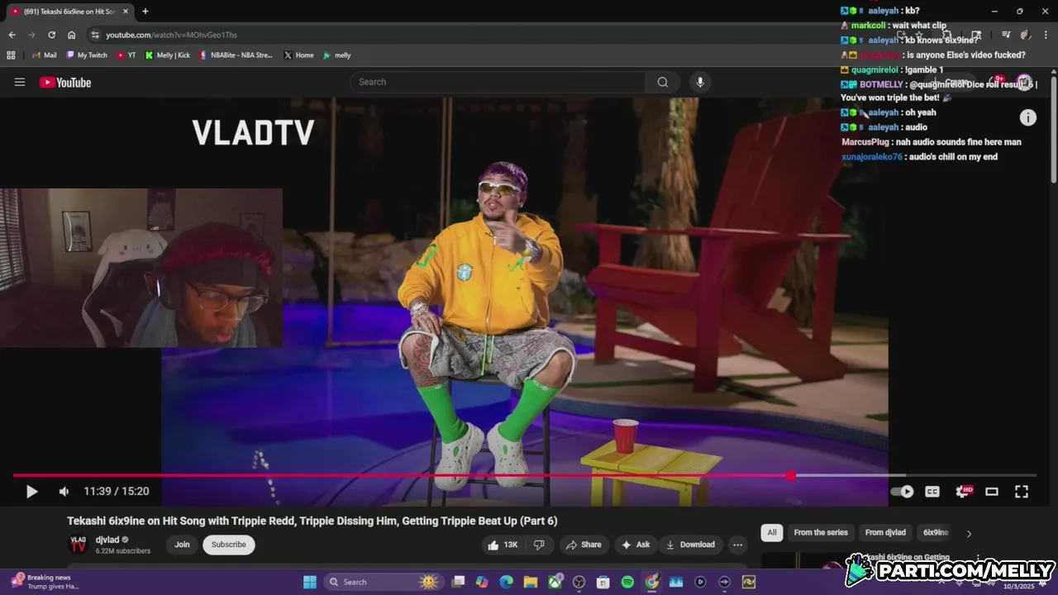View site information icon in address bar
Screen dimensions: 1058x595
point(95,35)
